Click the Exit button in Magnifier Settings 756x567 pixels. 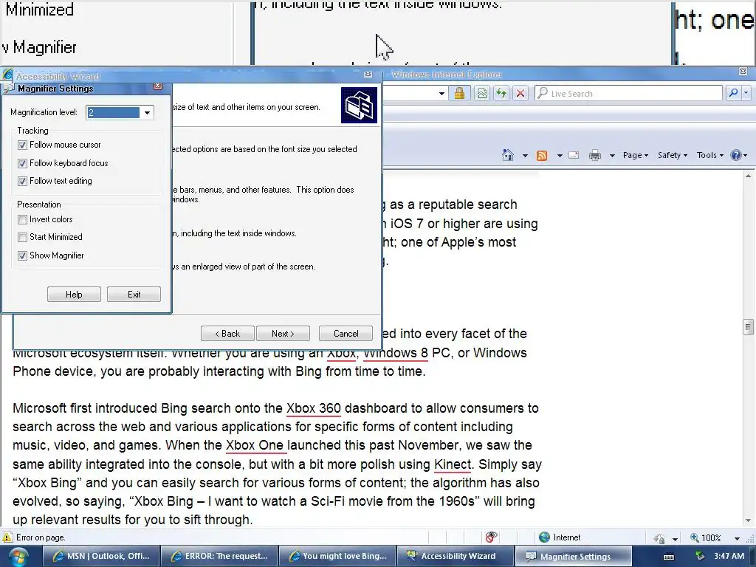click(134, 294)
